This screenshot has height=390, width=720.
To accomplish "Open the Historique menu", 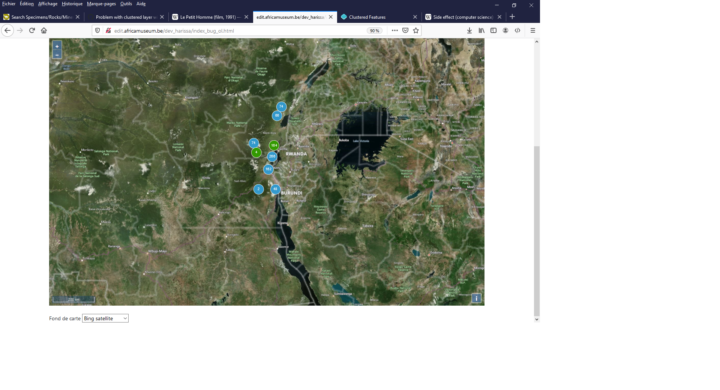I will tap(72, 4).
